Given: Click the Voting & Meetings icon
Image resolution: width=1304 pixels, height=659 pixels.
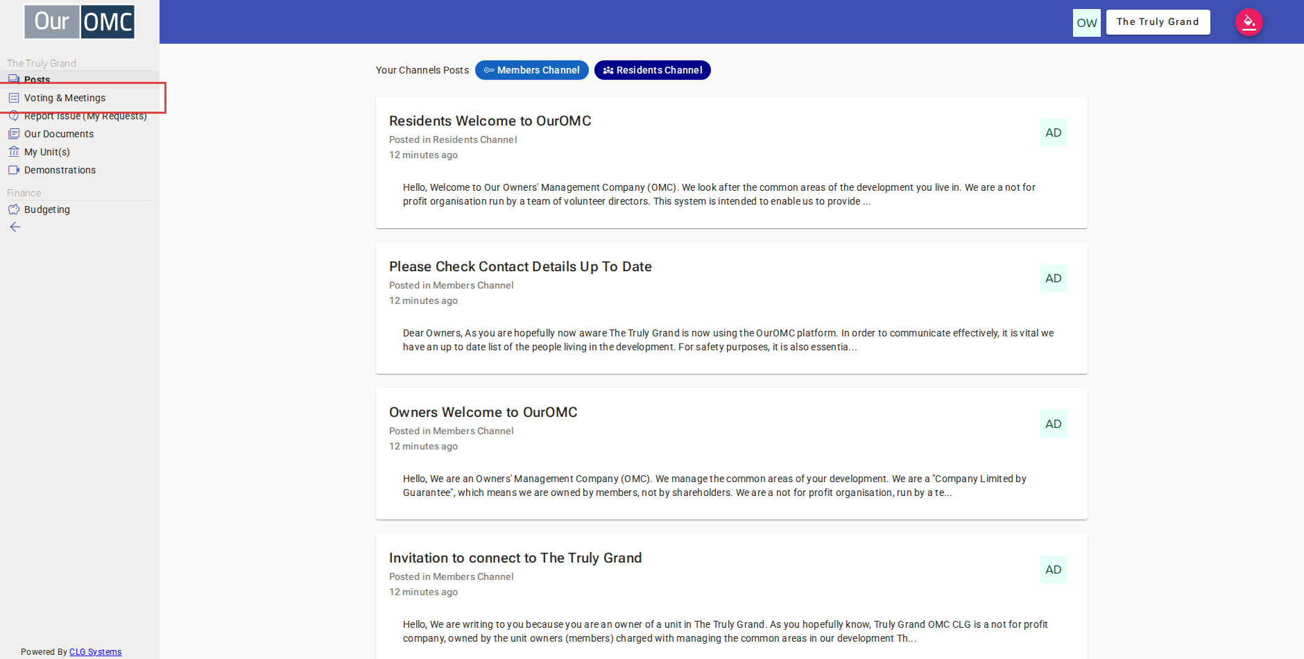Looking at the screenshot, I should tap(14, 98).
